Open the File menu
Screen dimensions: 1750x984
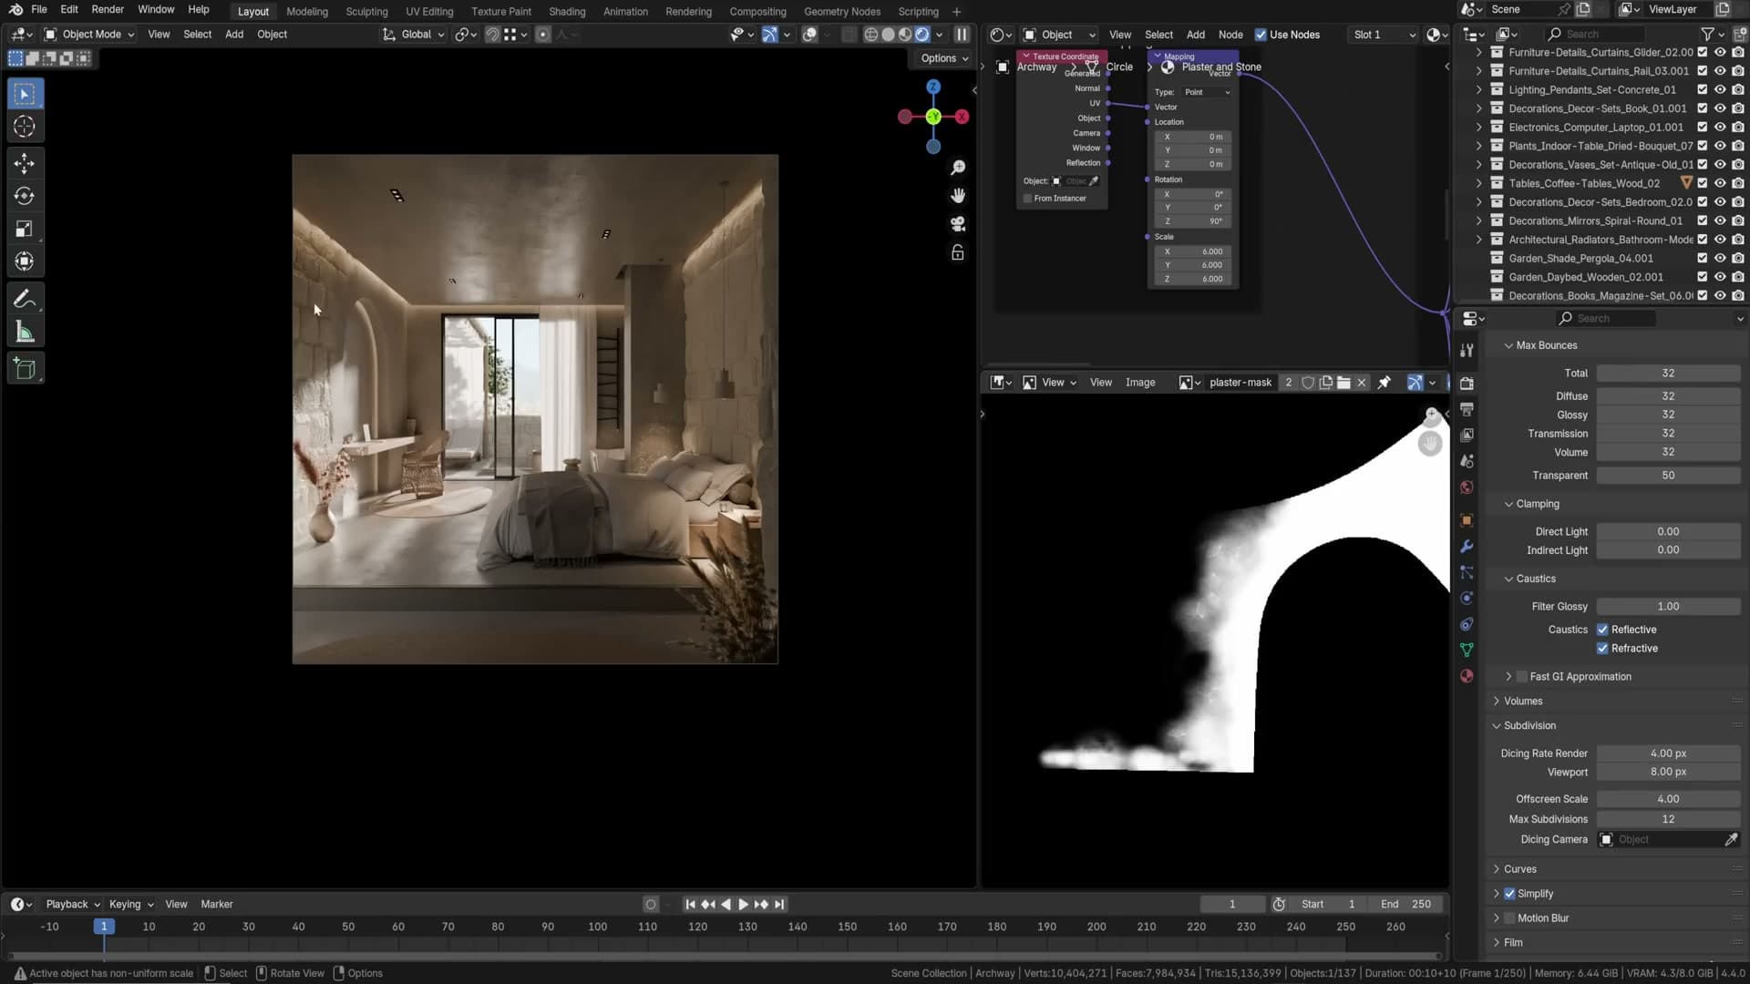[x=38, y=9]
